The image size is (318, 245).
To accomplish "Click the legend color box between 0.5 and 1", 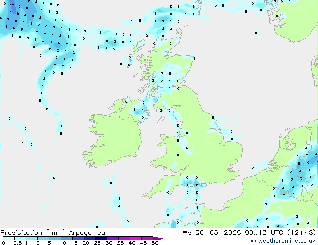I will 20,238.
